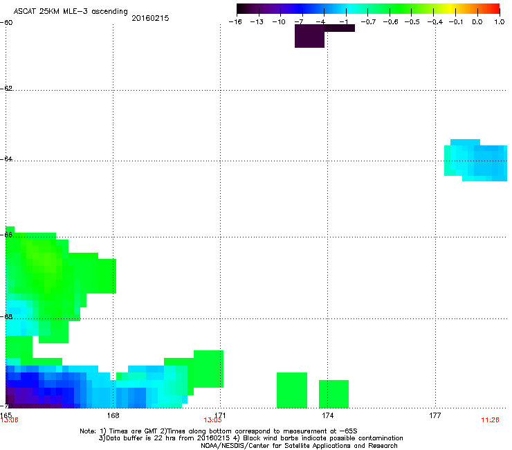
Task: Click colorbar label -0.7
Action: [368, 22]
